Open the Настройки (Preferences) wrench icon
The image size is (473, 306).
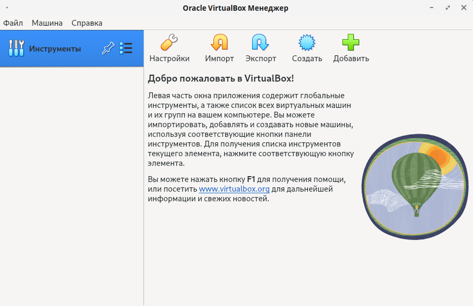click(169, 42)
